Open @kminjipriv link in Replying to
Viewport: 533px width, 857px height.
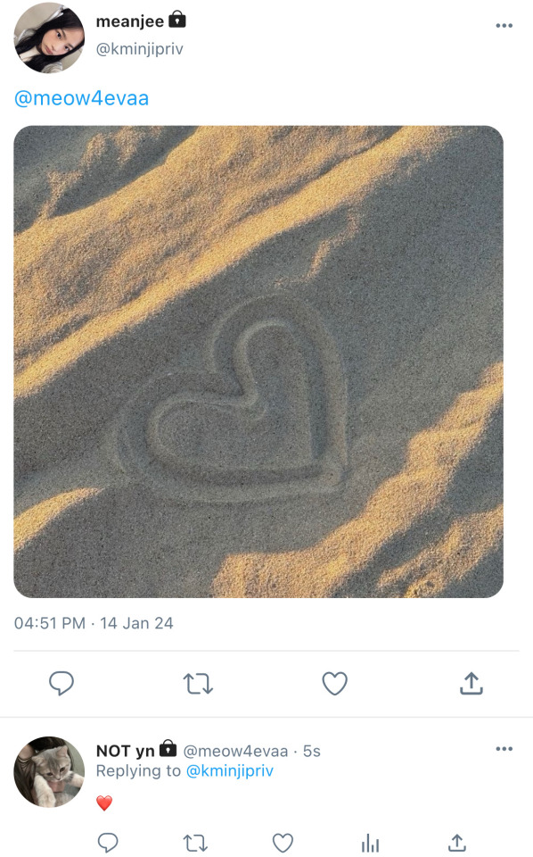pyautogui.click(x=230, y=770)
